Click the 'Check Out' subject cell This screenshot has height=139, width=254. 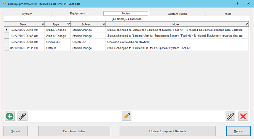coord(88,42)
